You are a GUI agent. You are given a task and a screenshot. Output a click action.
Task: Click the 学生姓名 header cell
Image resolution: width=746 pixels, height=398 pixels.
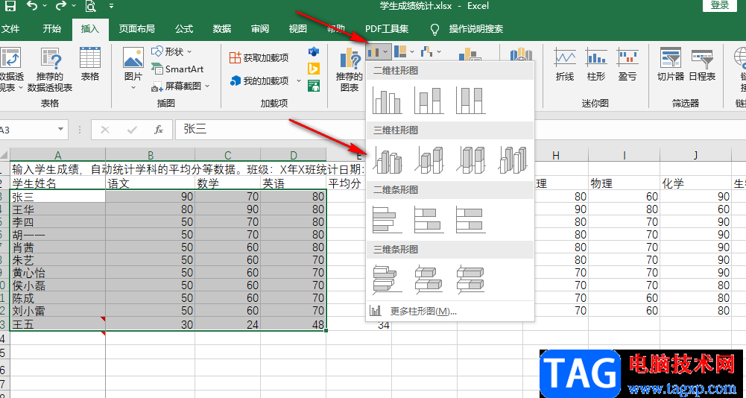coord(57,184)
